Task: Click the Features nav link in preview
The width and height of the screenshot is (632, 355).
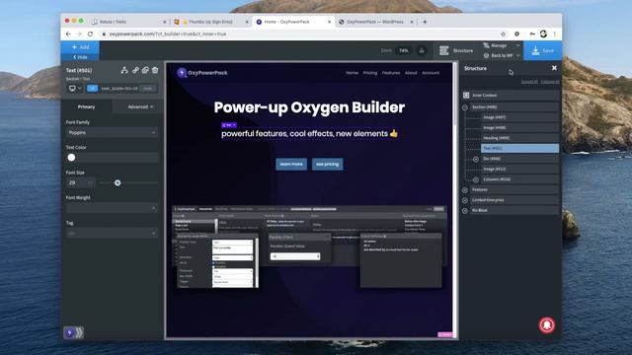Action: point(391,73)
